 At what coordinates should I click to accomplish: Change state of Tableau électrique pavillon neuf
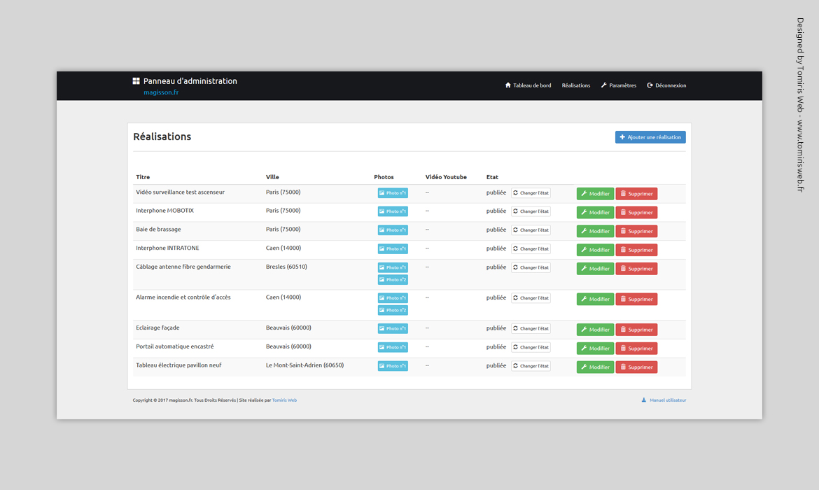tap(531, 366)
